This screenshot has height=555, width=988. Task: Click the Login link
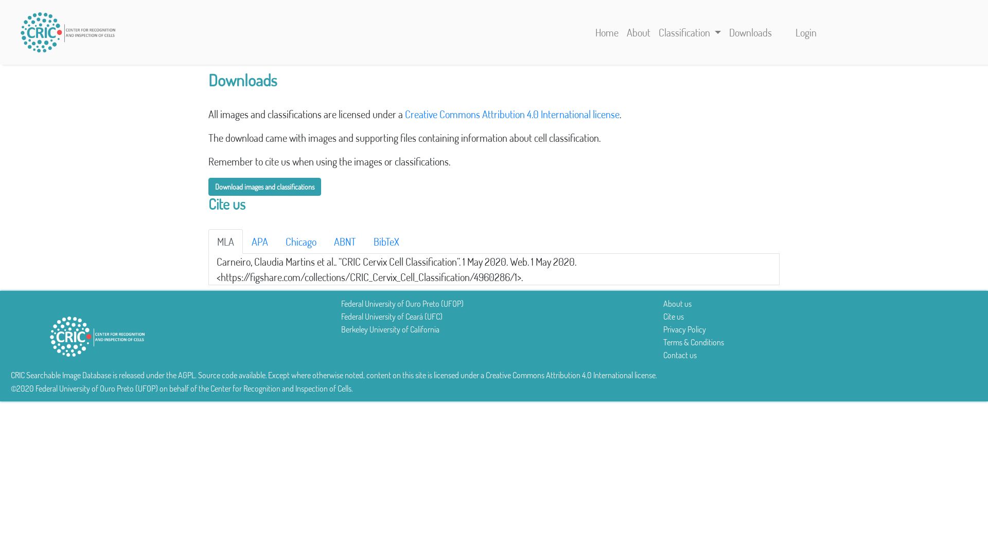[806, 32]
